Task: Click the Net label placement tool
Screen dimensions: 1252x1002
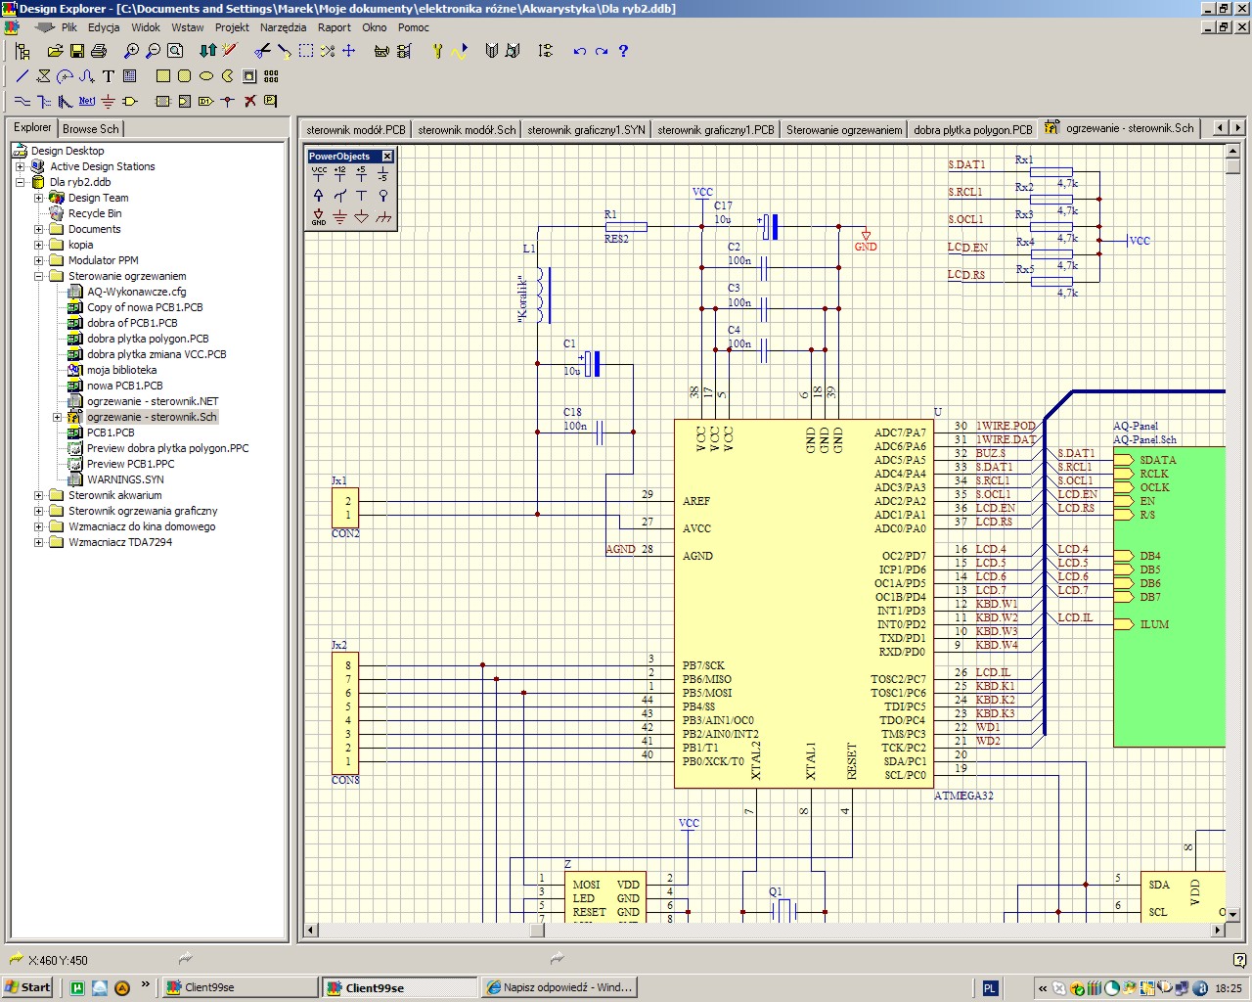Action: tap(87, 101)
